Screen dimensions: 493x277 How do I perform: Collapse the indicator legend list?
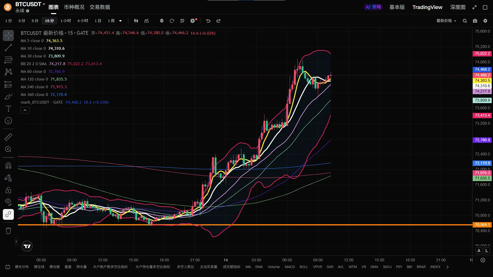click(25, 110)
